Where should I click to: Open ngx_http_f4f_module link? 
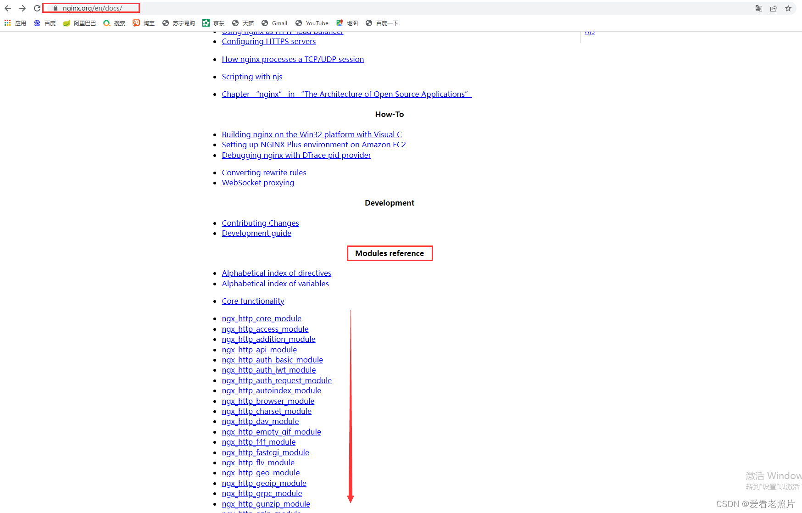point(259,442)
